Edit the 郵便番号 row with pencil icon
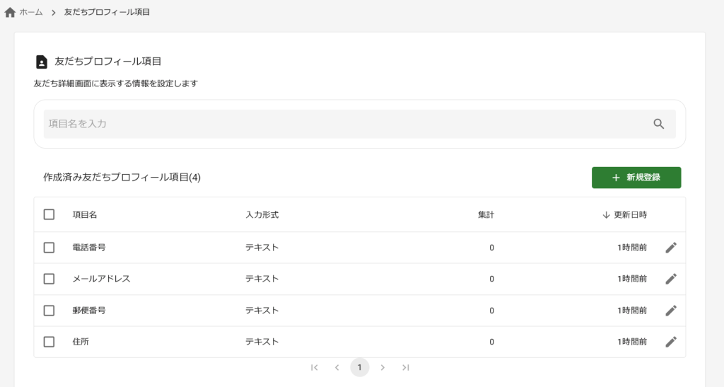This screenshot has width=724, height=387. [x=671, y=311]
